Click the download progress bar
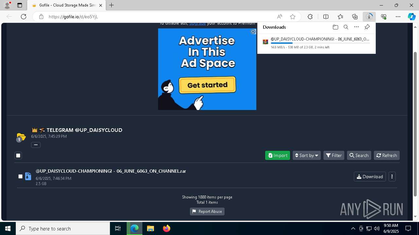 click(x=320, y=43)
